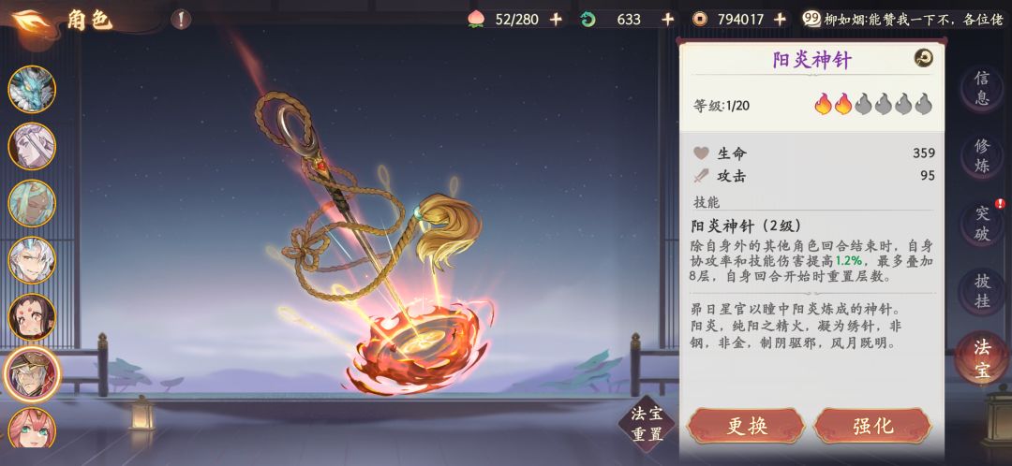1012x466 pixels.
Task: Open the 突破 tab with red alert
Action: [x=982, y=223]
